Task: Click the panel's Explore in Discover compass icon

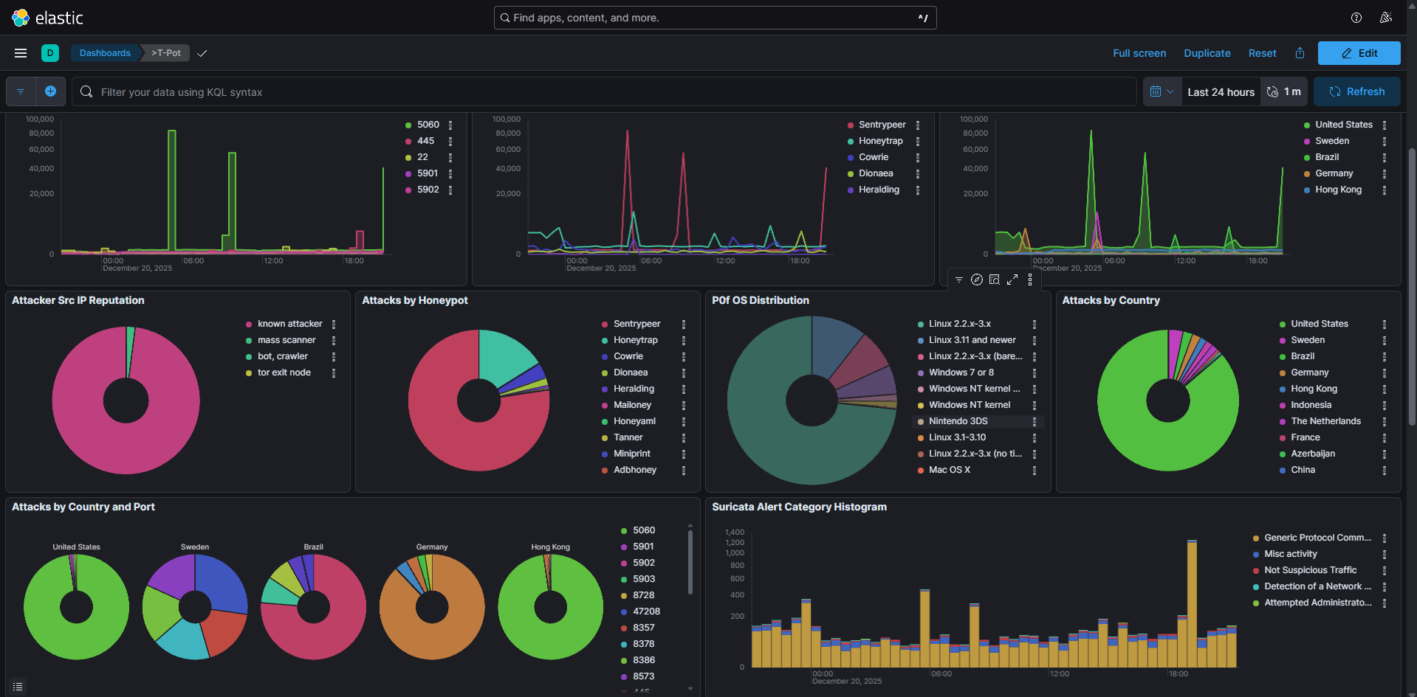Action: (976, 280)
